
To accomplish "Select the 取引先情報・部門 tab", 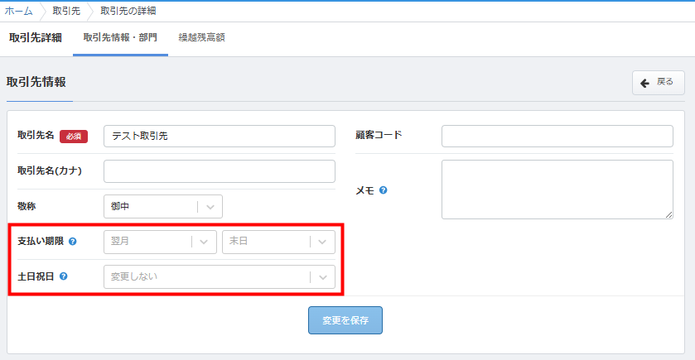I will coord(120,37).
